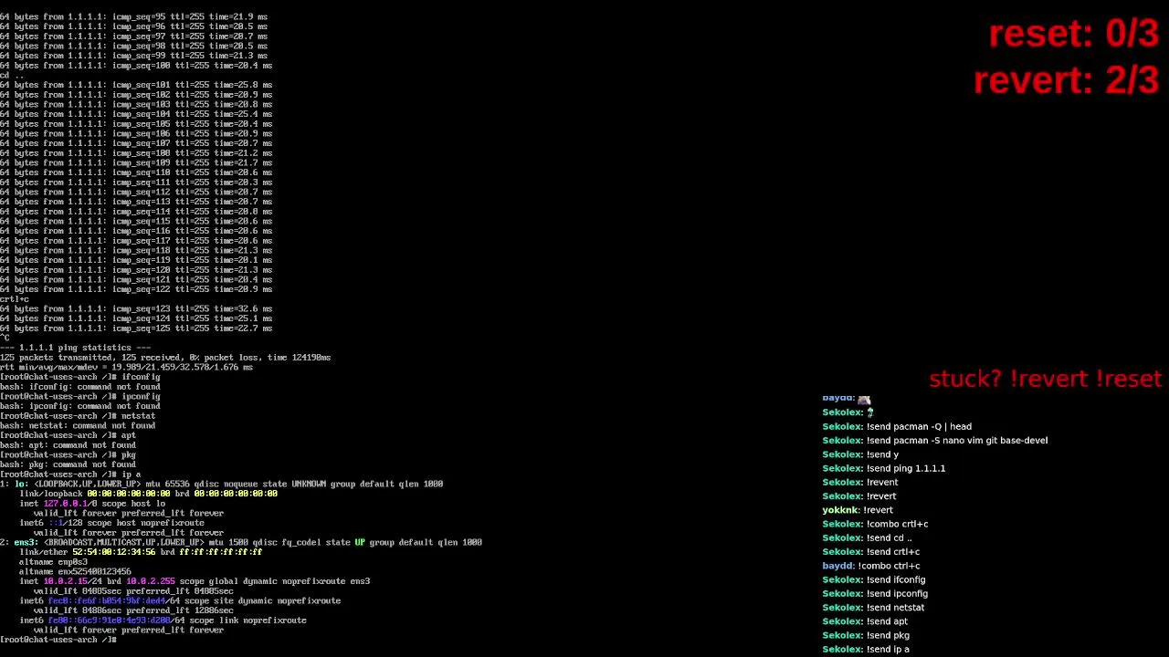Viewport: 1169px width, 657px height.
Task: Click the "!send ping 1.1.1.1" chat message
Action: [906, 468]
